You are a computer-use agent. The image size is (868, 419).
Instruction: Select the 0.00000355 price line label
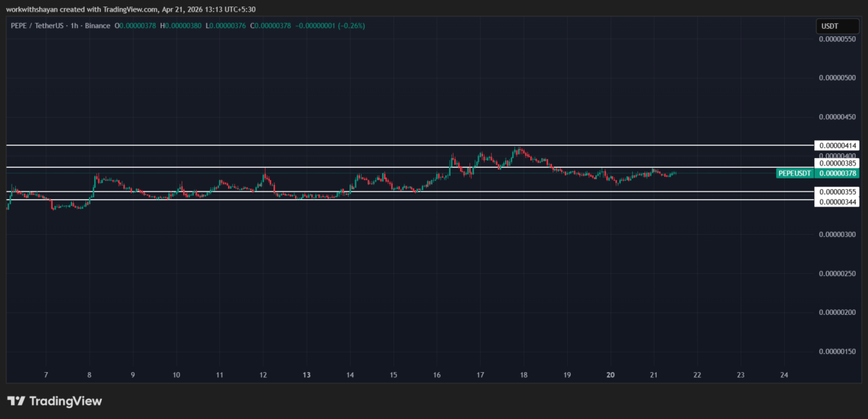(838, 192)
